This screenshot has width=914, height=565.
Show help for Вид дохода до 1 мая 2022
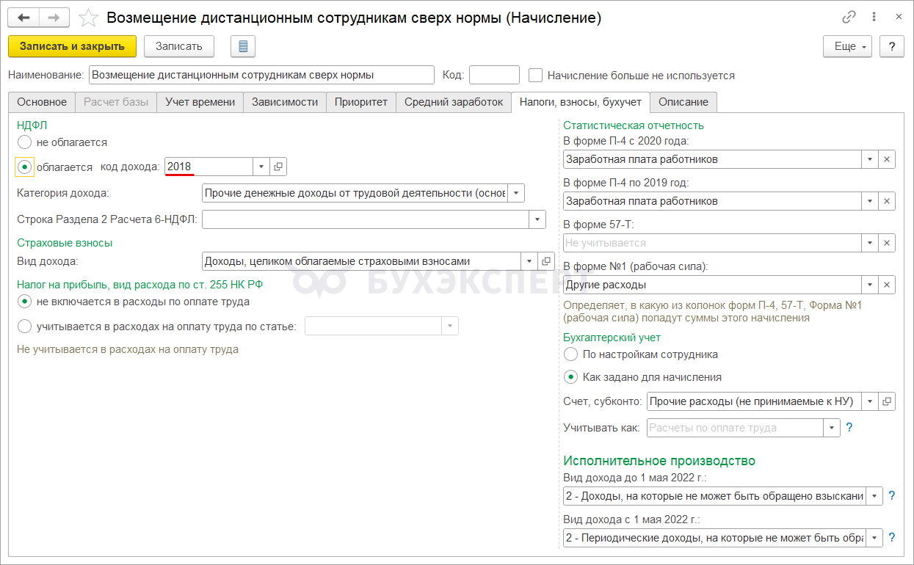(x=892, y=496)
